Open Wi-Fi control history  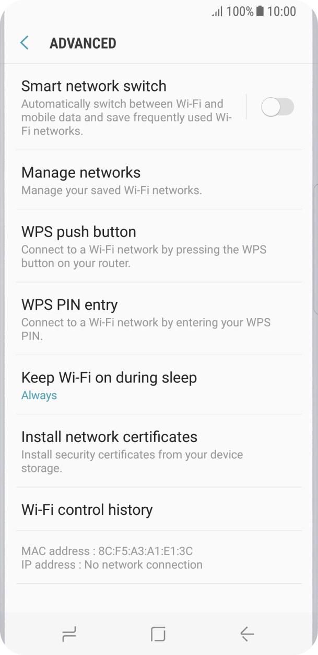point(86,510)
